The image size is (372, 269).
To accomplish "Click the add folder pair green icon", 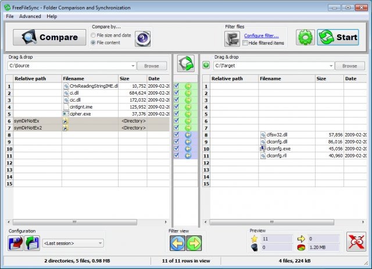I will [x=206, y=66].
